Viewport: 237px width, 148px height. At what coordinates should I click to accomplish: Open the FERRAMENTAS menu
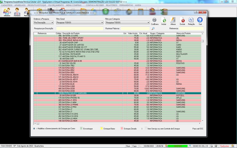(126, 5)
